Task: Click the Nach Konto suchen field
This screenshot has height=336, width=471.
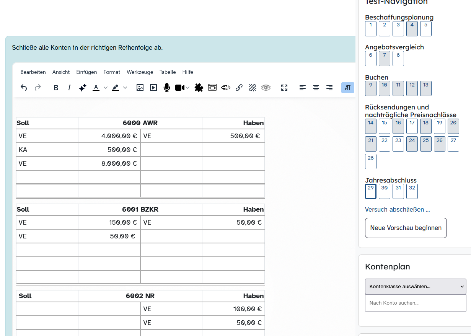Action: tap(416, 303)
